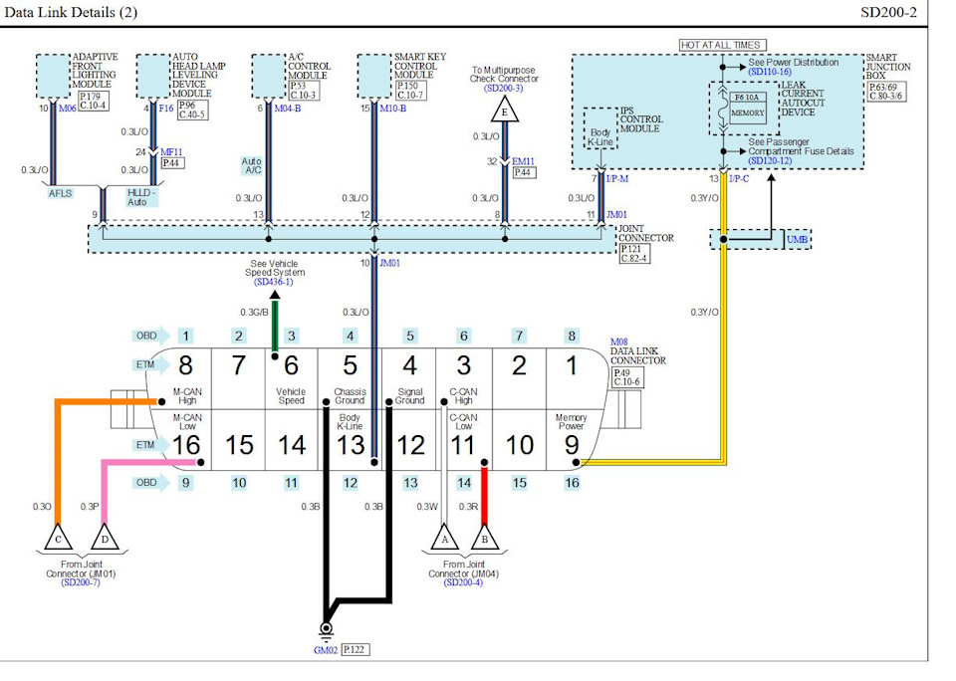Click the EM11 connector reference
This screenshot has width=956, height=681.
click(523, 161)
